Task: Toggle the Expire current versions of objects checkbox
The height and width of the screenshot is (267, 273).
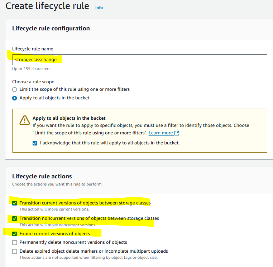Action: [x=15, y=234]
